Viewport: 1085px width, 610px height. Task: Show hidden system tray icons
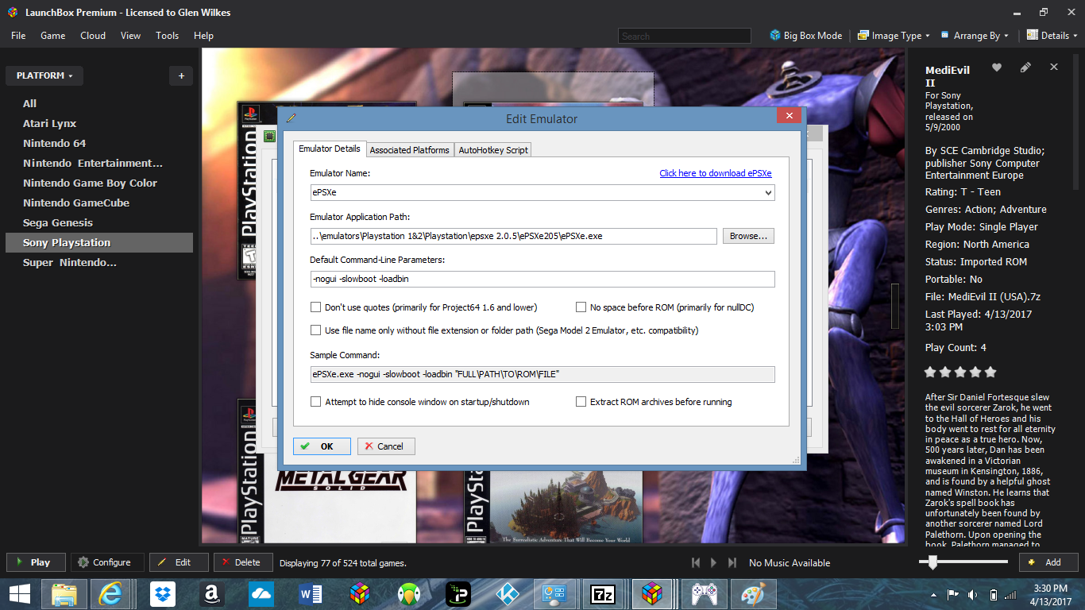point(933,594)
